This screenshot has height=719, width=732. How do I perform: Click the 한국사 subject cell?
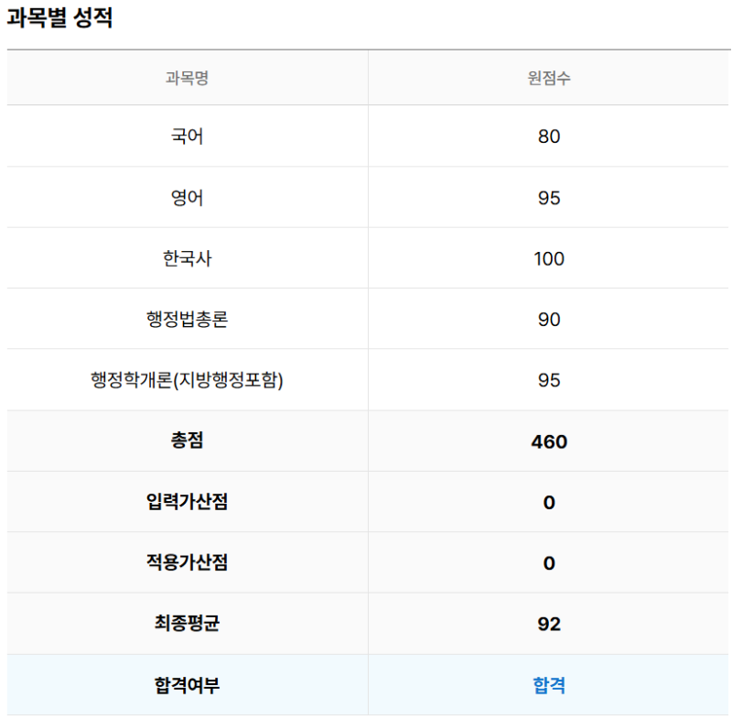(188, 258)
